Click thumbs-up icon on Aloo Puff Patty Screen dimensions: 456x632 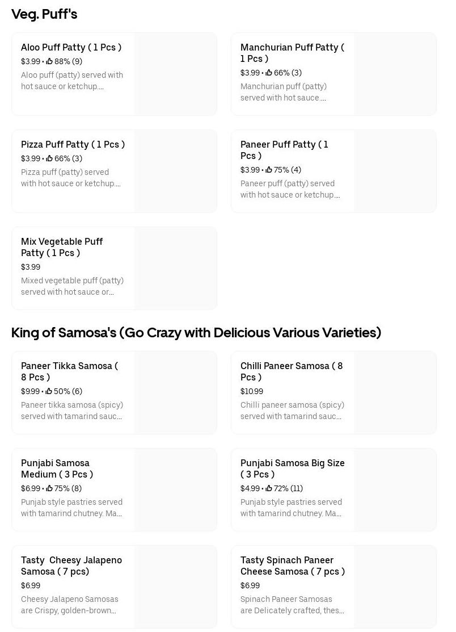pos(49,61)
